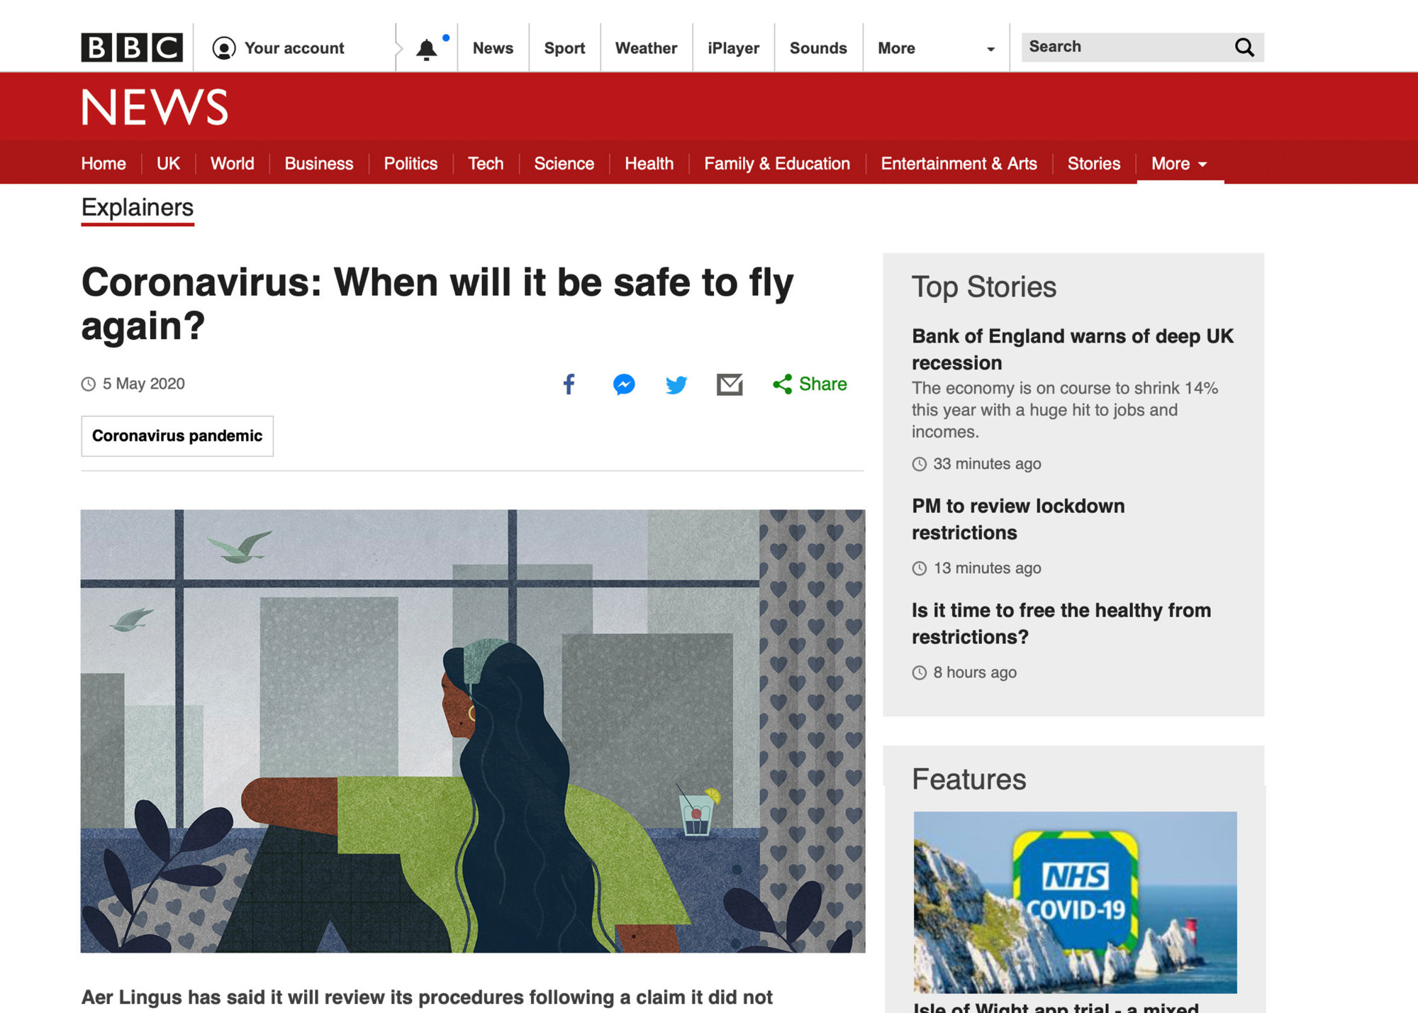Click the BBC logo
The height and width of the screenshot is (1013, 1418).
(x=132, y=48)
